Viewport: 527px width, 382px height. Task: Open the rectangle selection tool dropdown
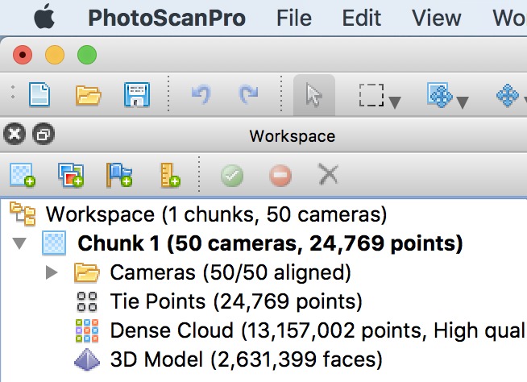[395, 102]
